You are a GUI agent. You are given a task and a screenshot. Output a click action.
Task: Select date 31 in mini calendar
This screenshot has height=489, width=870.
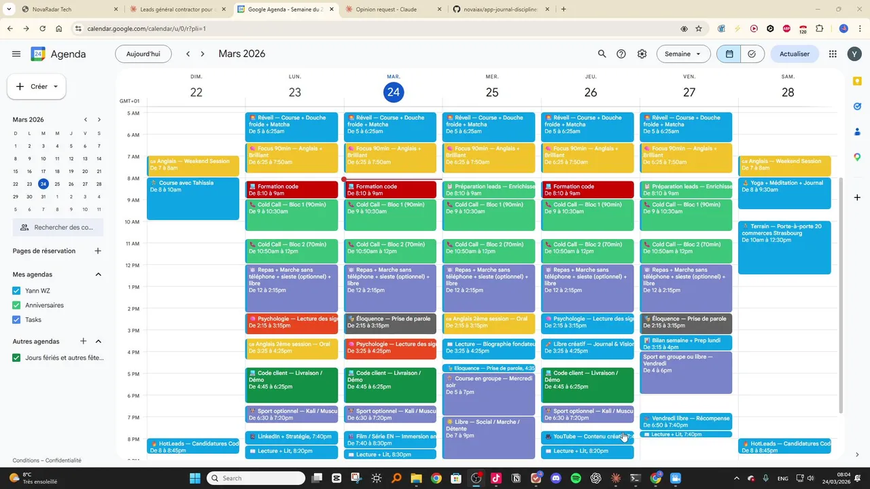point(43,197)
